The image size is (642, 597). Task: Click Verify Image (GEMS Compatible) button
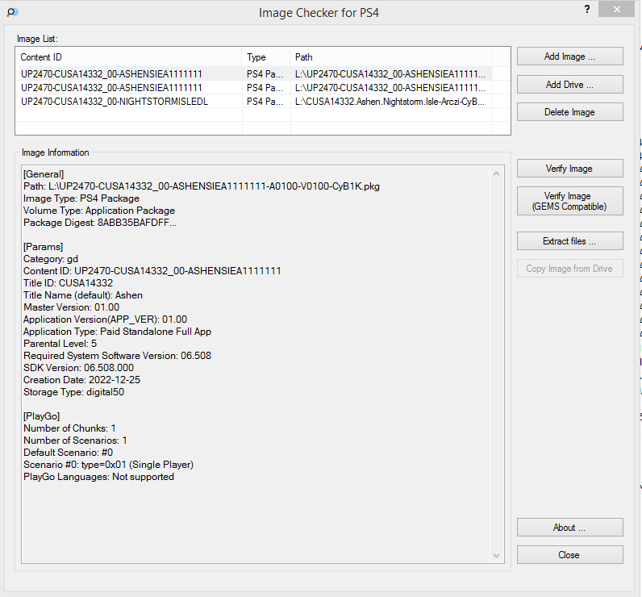click(x=569, y=201)
